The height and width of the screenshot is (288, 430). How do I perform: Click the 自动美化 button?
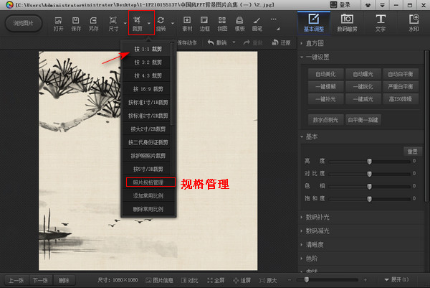coord(325,74)
